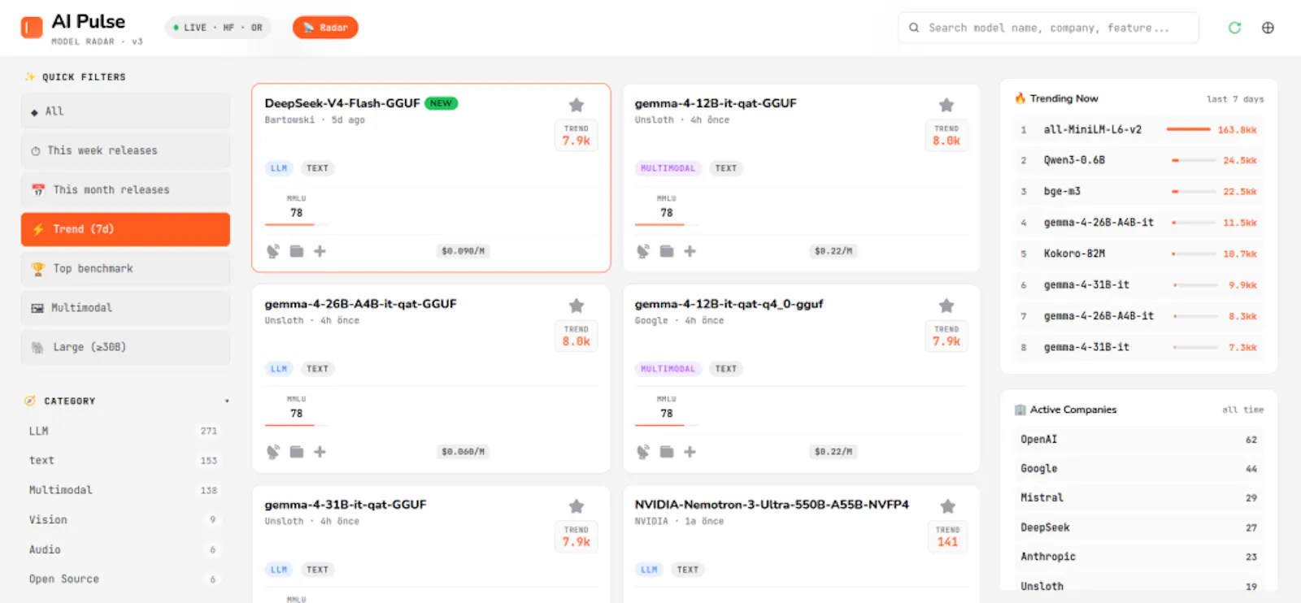Image resolution: width=1301 pixels, height=603 pixels.
Task: Toggle the This week releases filter
Action: 125,150
